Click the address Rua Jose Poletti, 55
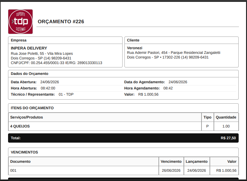This screenshot has width=247, height=181. 42,54
